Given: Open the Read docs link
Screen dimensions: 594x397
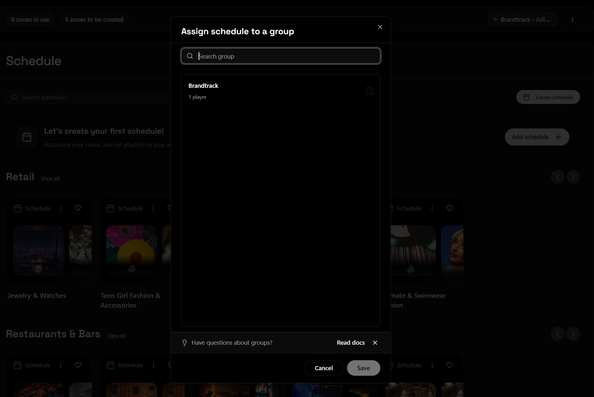Looking at the screenshot, I should coord(350,342).
